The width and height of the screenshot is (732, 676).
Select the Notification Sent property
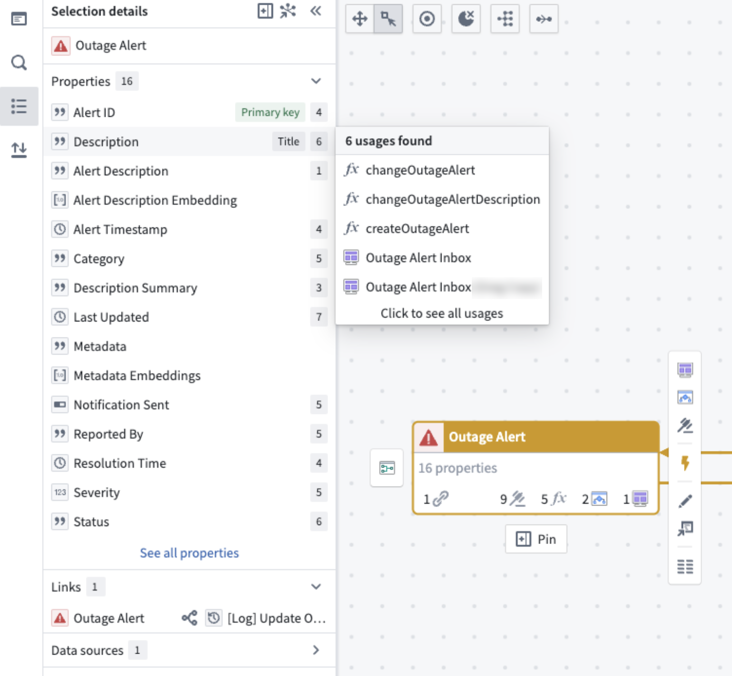189,405
